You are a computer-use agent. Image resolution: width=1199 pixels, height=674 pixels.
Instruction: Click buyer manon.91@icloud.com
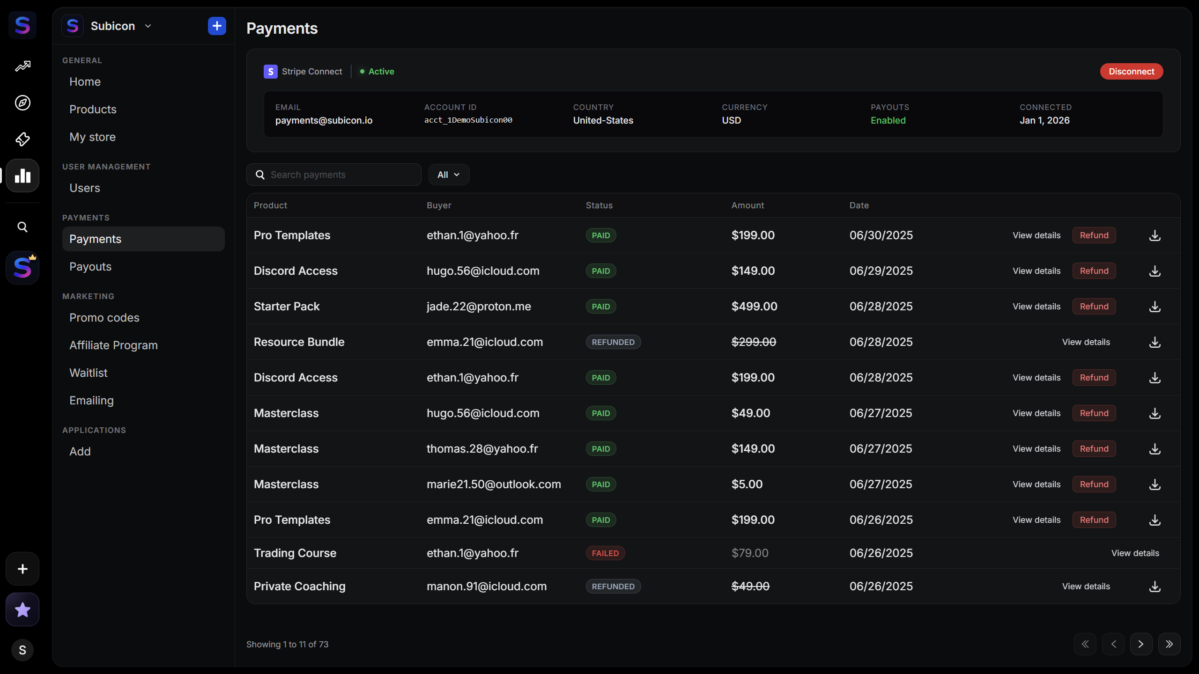pos(487,586)
